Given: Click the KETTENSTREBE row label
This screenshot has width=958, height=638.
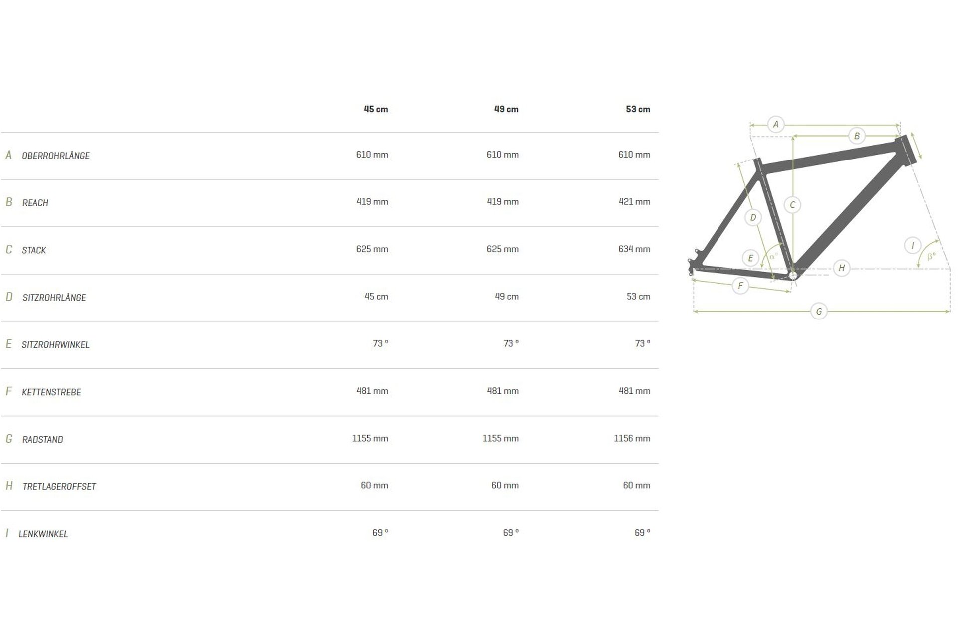Looking at the screenshot, I should 51,392.
